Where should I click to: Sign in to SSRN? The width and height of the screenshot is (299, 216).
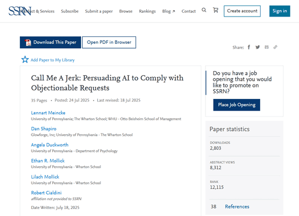[280, 11]
